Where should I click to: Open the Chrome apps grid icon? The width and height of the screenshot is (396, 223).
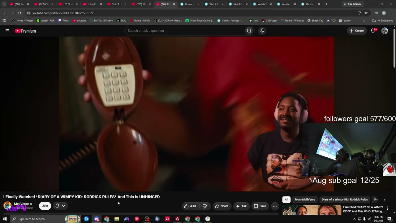pyautogui.click(x=4, y=21)
